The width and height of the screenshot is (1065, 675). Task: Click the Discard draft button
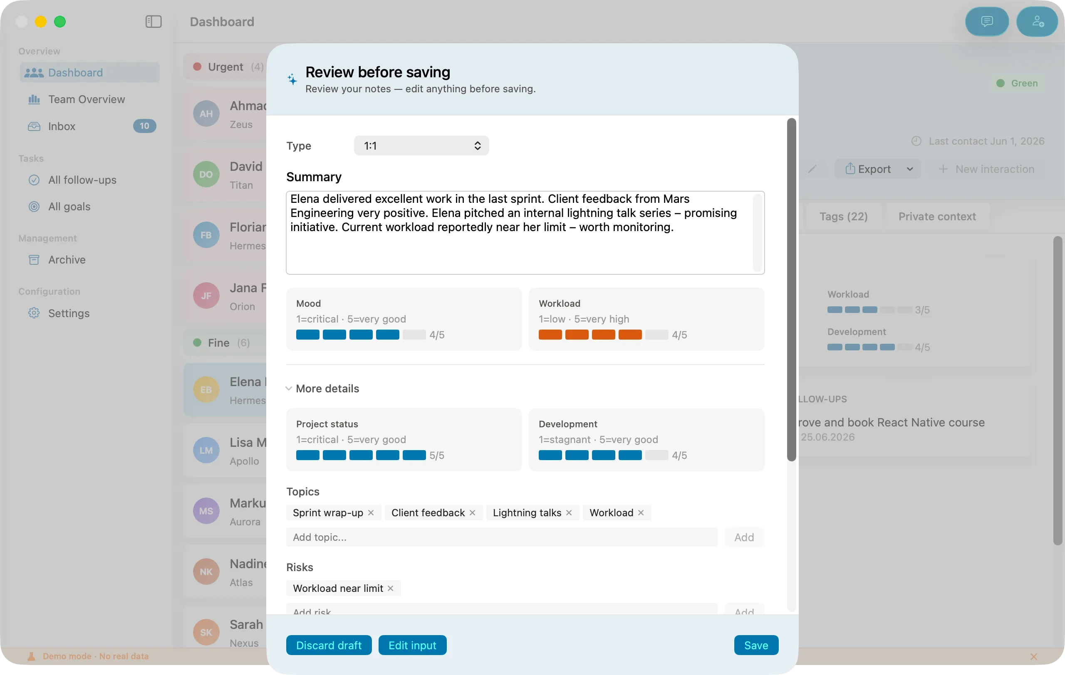[329, 645]
